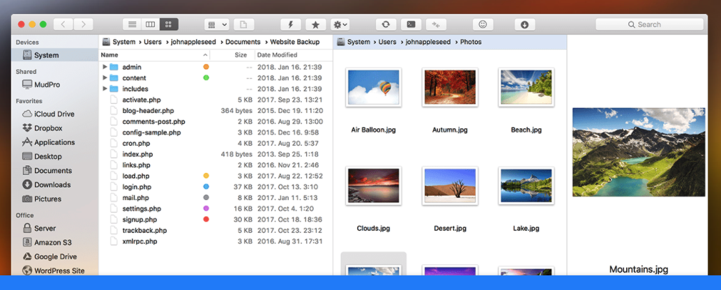This screenshot has height=290, width=721.
Task: Click the favorites star toolbar icon
Action: click(x=315, y=24)
